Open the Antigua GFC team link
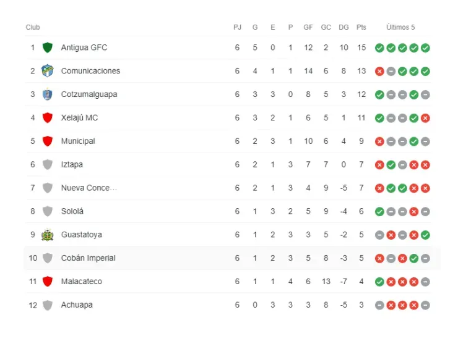Screen dimensions: 458x344 [x=84, y=48]
